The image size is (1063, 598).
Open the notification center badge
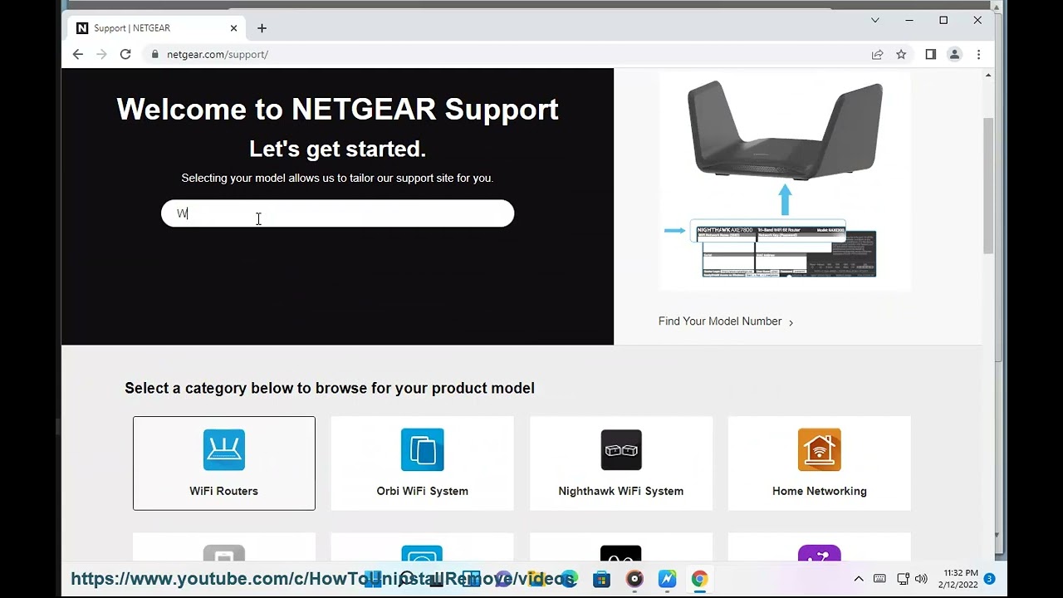pos(990,578)
